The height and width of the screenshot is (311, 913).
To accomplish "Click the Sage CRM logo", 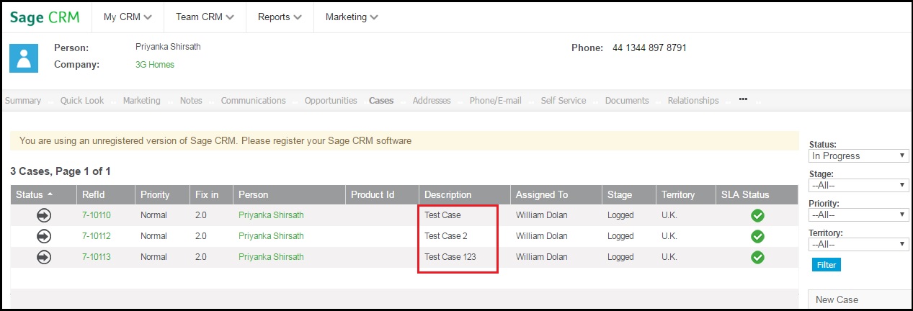I will click(45, 17).
